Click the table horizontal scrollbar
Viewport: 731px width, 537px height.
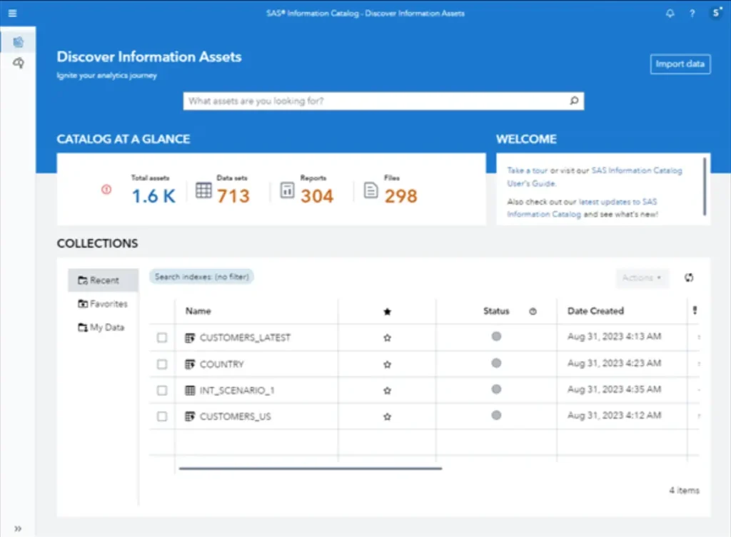pyautogui.click(x=311, y=469)
